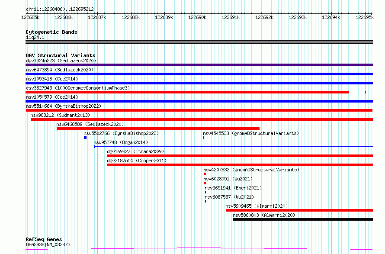Click the chr11:122684860..122695212 coordinates label
The width and height of the screenshot is (385, 254).
click(x=60, y=10)
